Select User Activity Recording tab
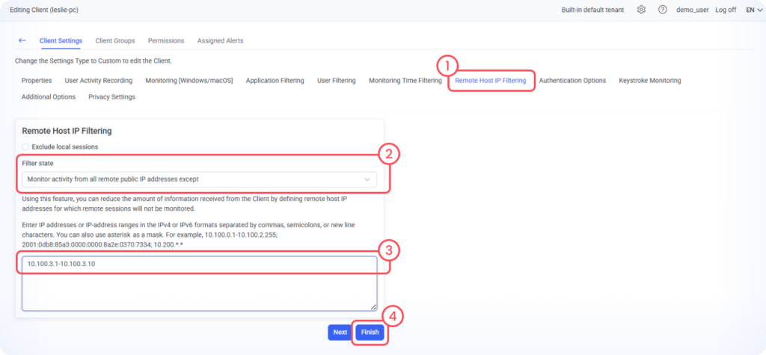The image size is (766, 355). click(98, 81)
